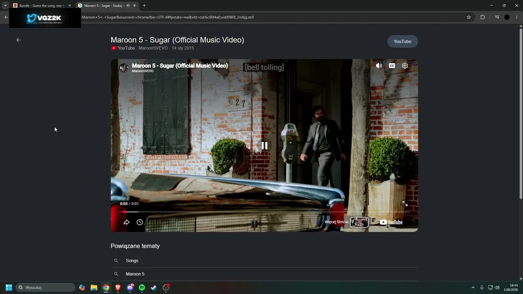Click the YouTube button beside the title
The image size is (523, 294).
coord(402,41)
